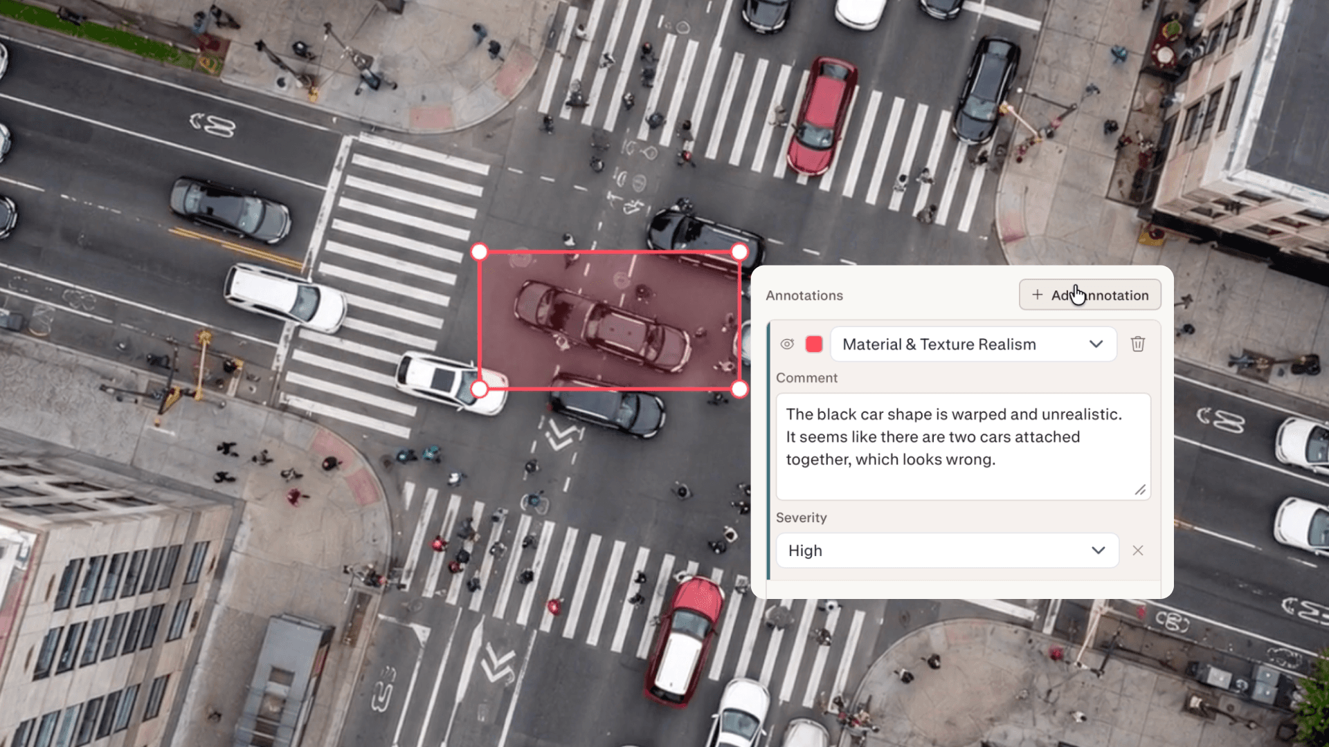Open the Severity dropdown showing High
The height and width of the screenshot is (747, 1329).
point(947,551)
